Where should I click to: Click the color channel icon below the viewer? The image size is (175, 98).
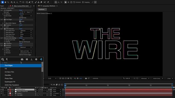(x=75, y=78)
